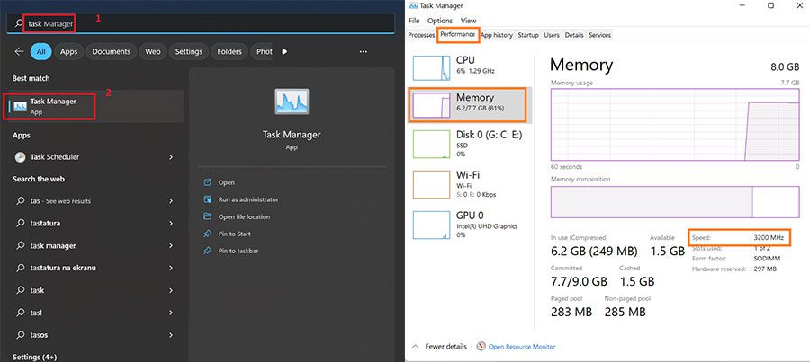Click the Open icon in the preview pane
Image resolution: width=810 pixels, height=362 pixels.
208,182
